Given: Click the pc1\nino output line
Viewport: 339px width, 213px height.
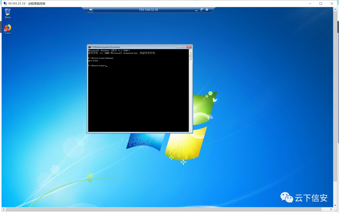Looking at the screenshot, I should point(93,61).
